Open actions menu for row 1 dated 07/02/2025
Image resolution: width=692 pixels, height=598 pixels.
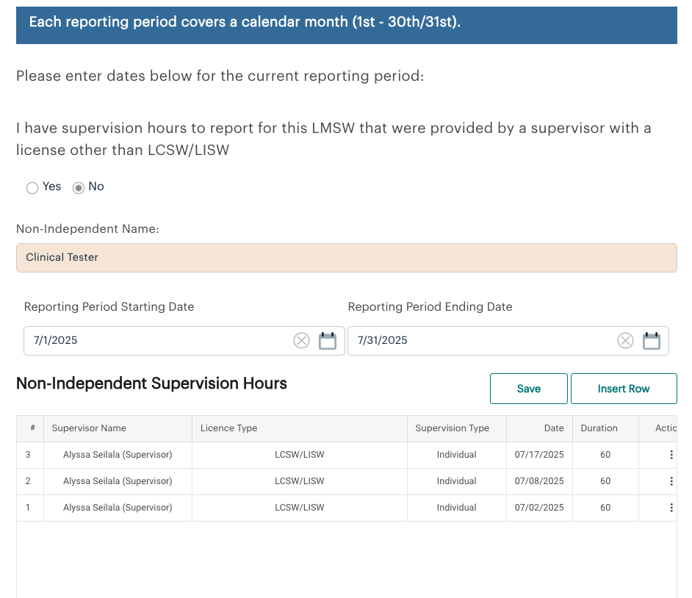pyautogui.click(x=671, y=508)
